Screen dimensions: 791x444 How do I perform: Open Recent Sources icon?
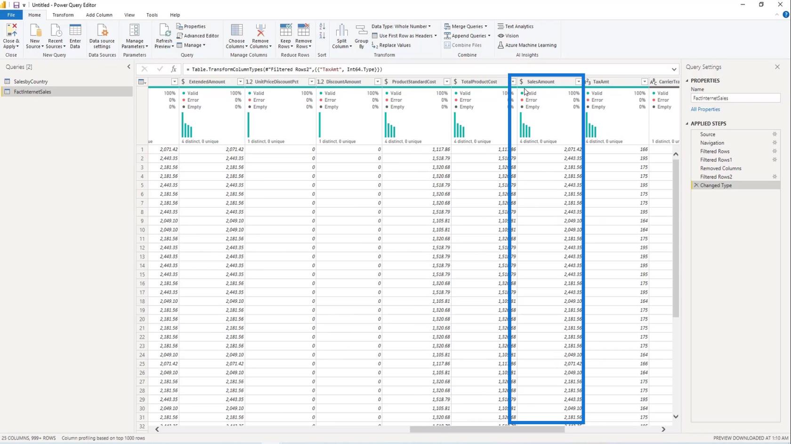[x=56, y=30]
